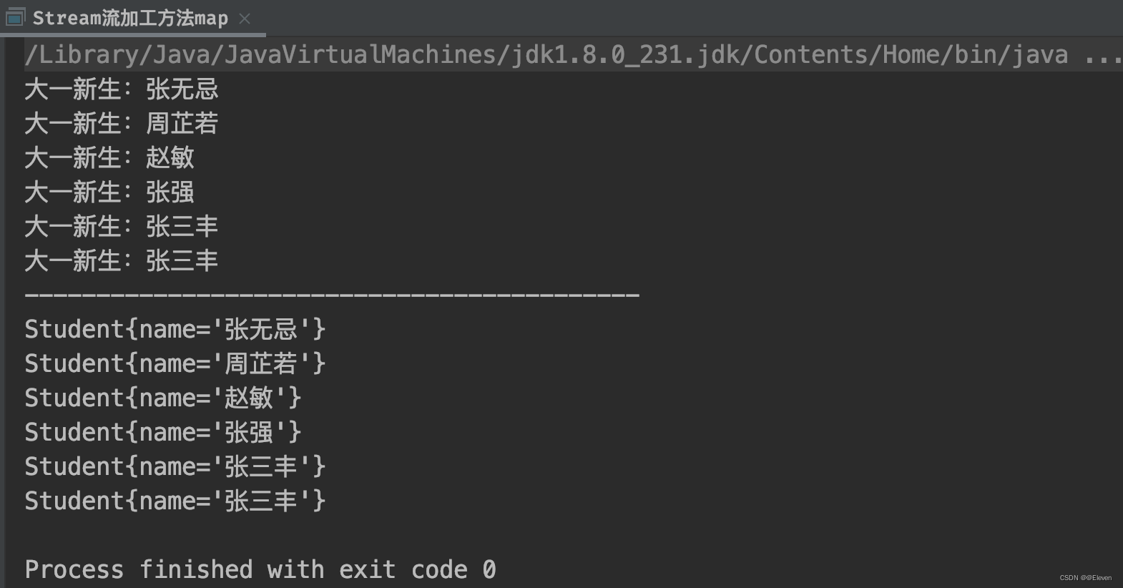Select the Student{name='张强'} line
The width and height of the screenshot is (1123, 588).
tap(163, 431)
